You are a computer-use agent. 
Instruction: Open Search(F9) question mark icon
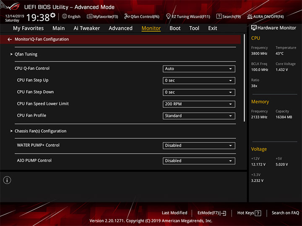coord(219,16)
